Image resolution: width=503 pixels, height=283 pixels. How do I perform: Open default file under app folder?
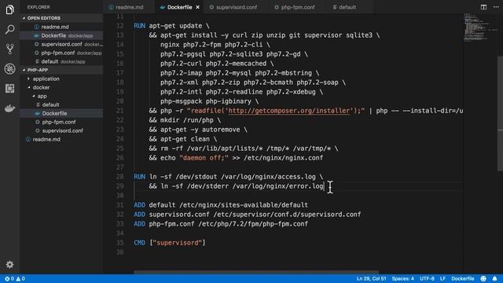(x=50, y=105)
